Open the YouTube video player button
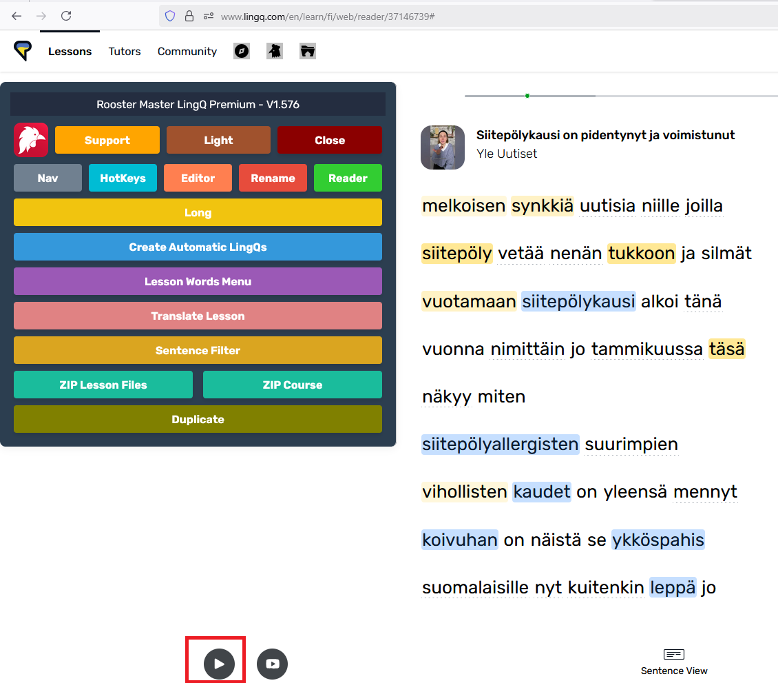The width and height of the screenshot is (778, 683). click(x=273, y=664)
